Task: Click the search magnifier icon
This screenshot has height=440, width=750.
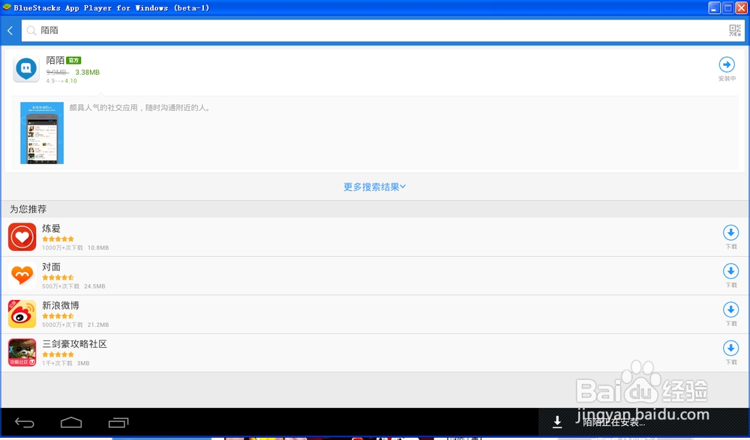Action: tap(31, 31)
